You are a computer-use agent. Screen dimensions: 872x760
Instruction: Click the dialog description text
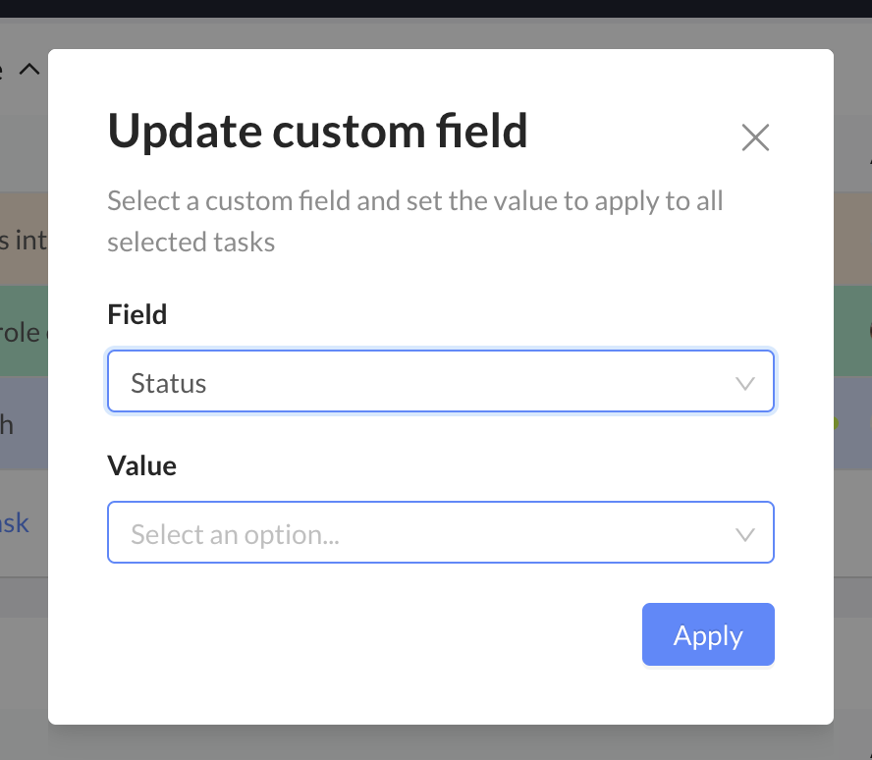pos(415,220)
